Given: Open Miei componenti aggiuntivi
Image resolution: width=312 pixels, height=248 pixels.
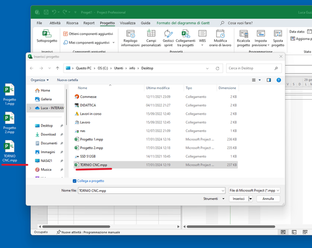Looking at the screenshot, I should click(89, 42).
